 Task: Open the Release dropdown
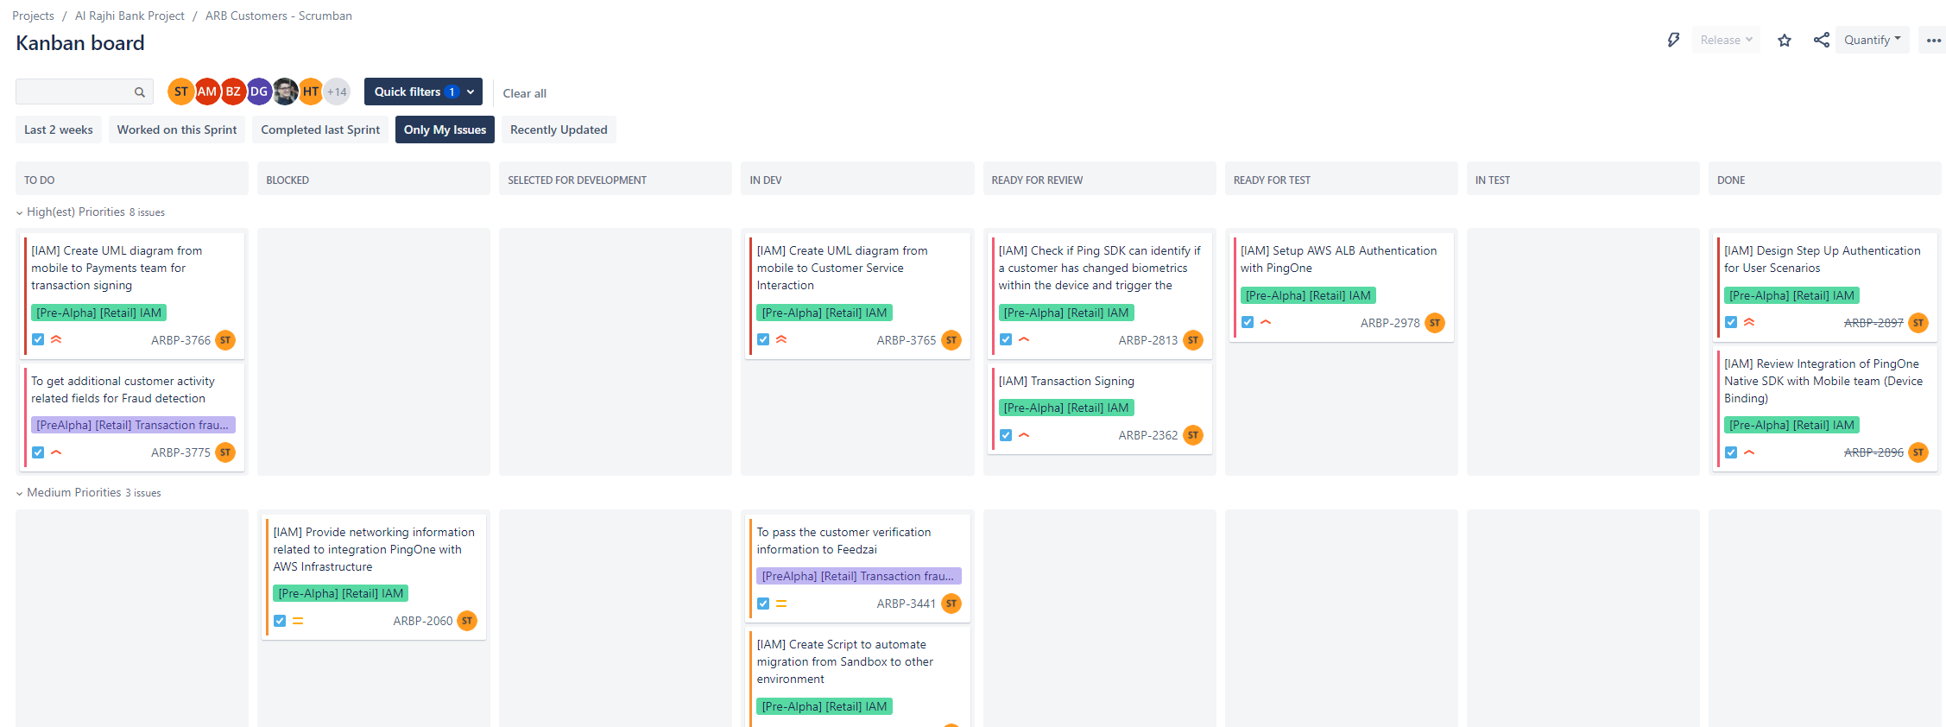pyautogui.click(x=1726, y=40)
